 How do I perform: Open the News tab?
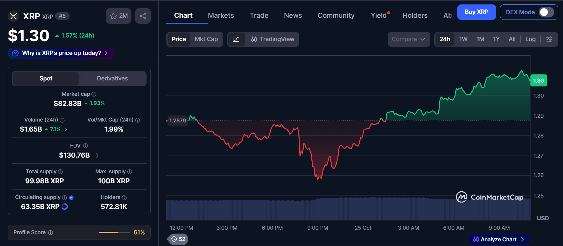293,15
